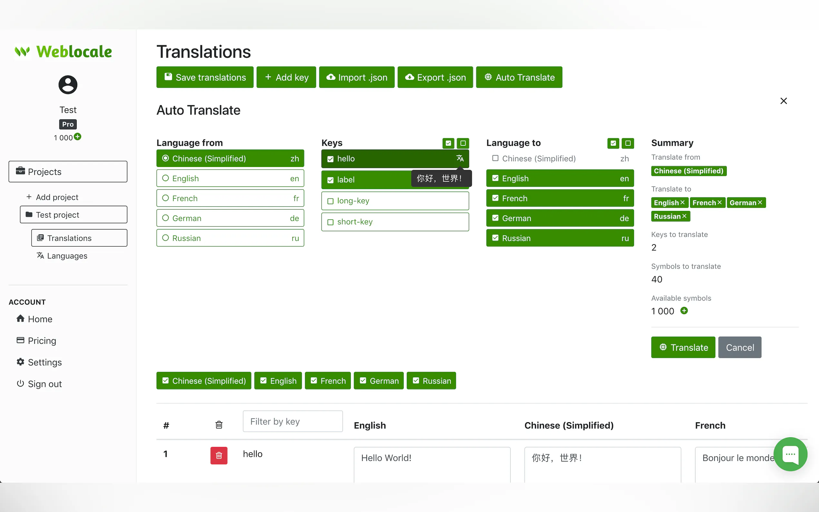Select English as source language
The image size is (819, 512).
pos(230,178)
